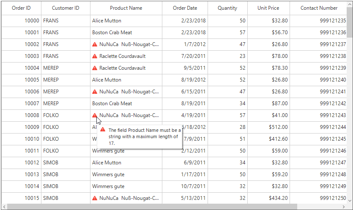Select Contact Number 999121243
353x210 pixels.
tap(318, 115)
